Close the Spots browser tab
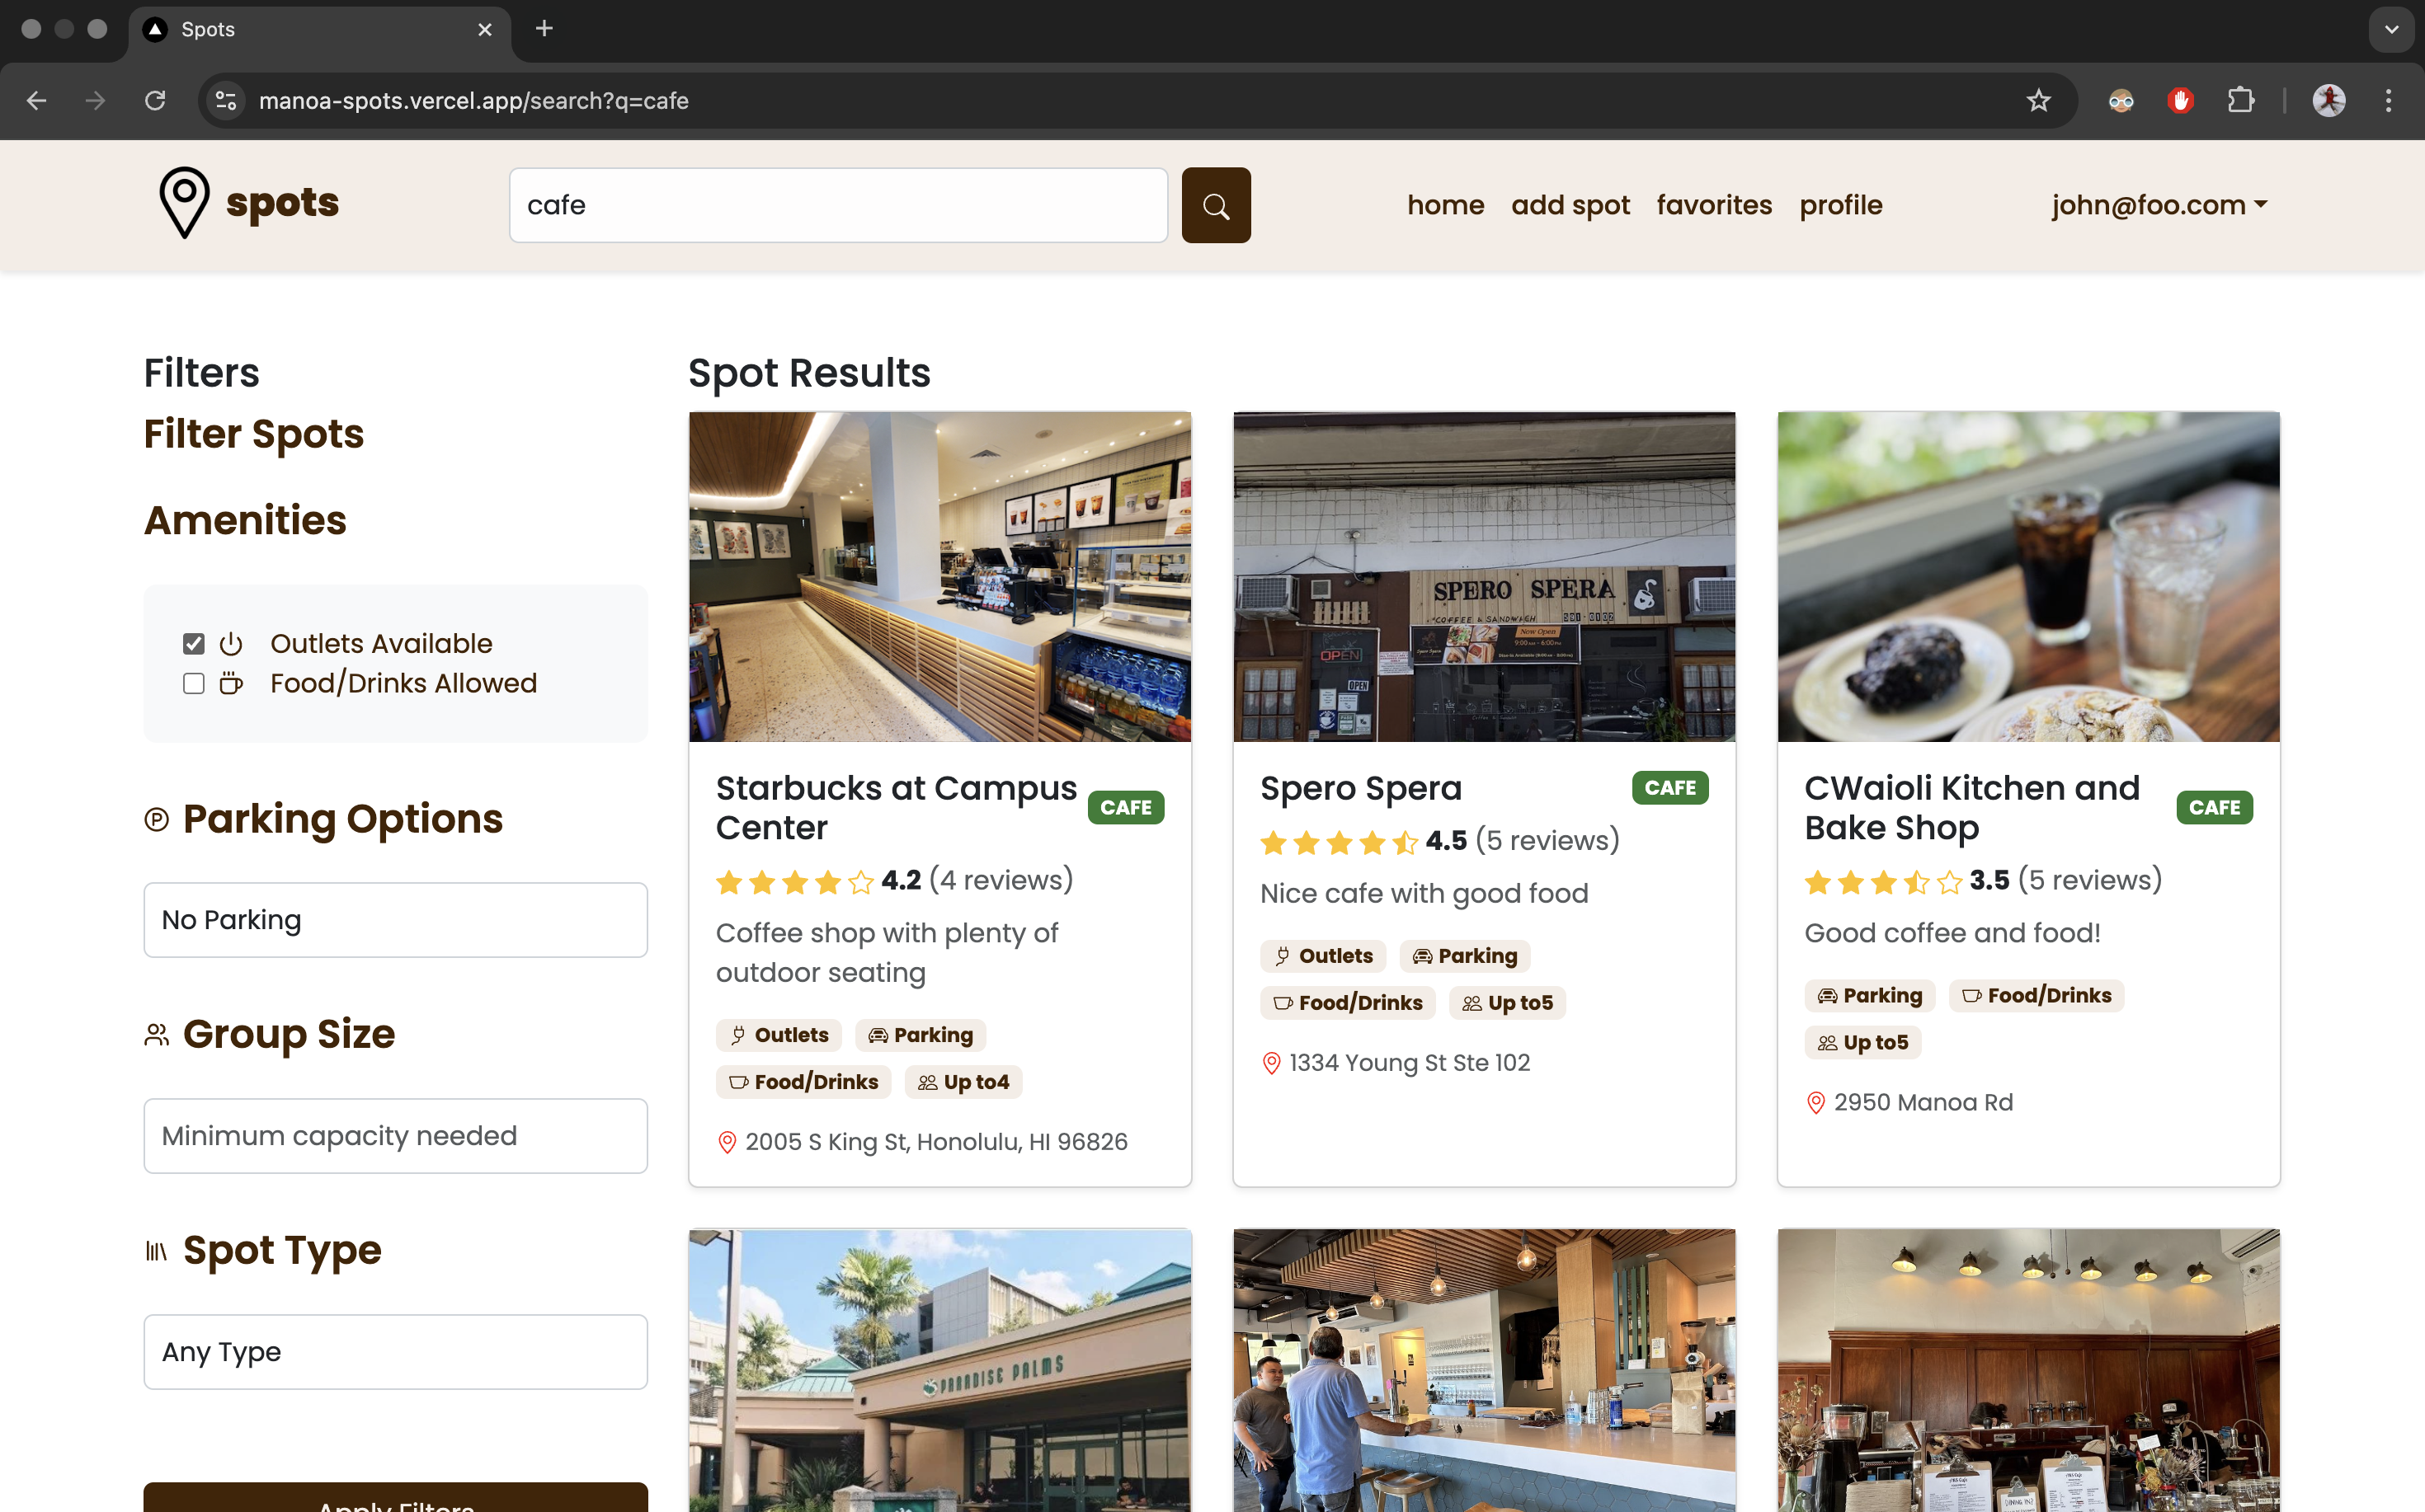This screenshot has height=1512, width=2425. [485, 30]
